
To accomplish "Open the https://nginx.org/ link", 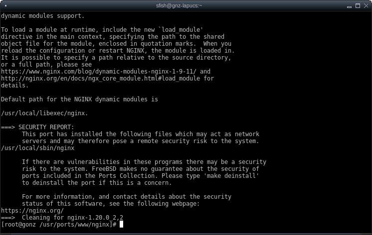I will tap(32, 211).
